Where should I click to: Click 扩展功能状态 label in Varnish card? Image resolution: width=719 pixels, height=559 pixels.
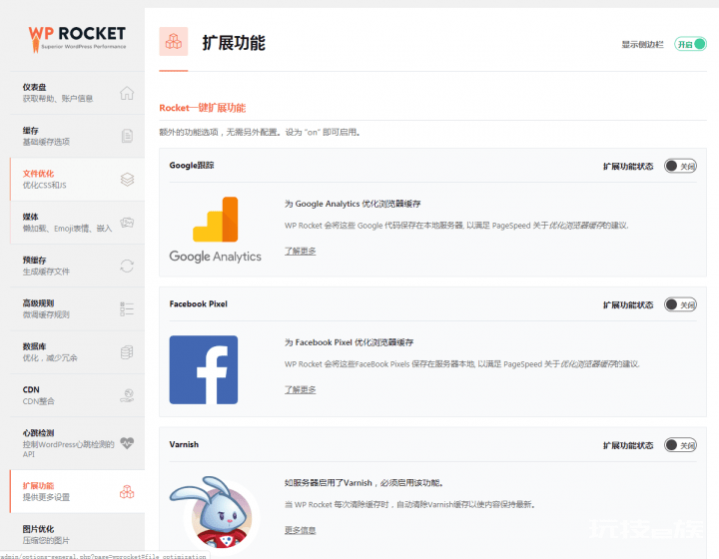click(628, 445)
